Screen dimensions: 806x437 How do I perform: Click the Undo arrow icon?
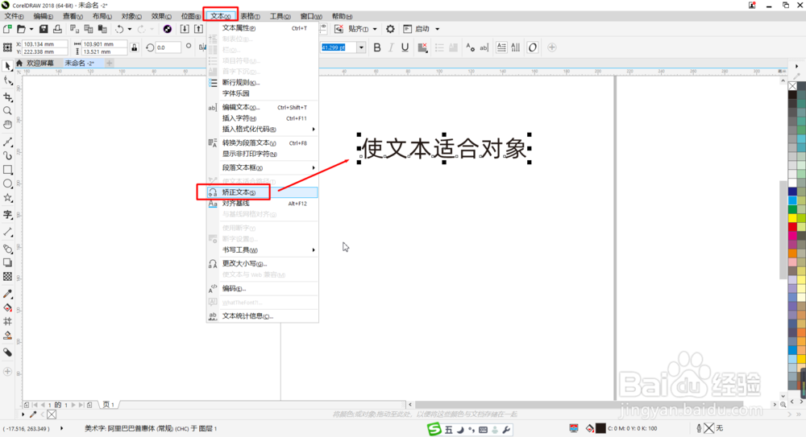pos(119,29)
